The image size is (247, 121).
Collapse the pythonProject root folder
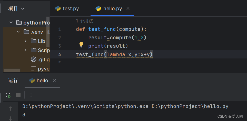(x=11, y=23)
